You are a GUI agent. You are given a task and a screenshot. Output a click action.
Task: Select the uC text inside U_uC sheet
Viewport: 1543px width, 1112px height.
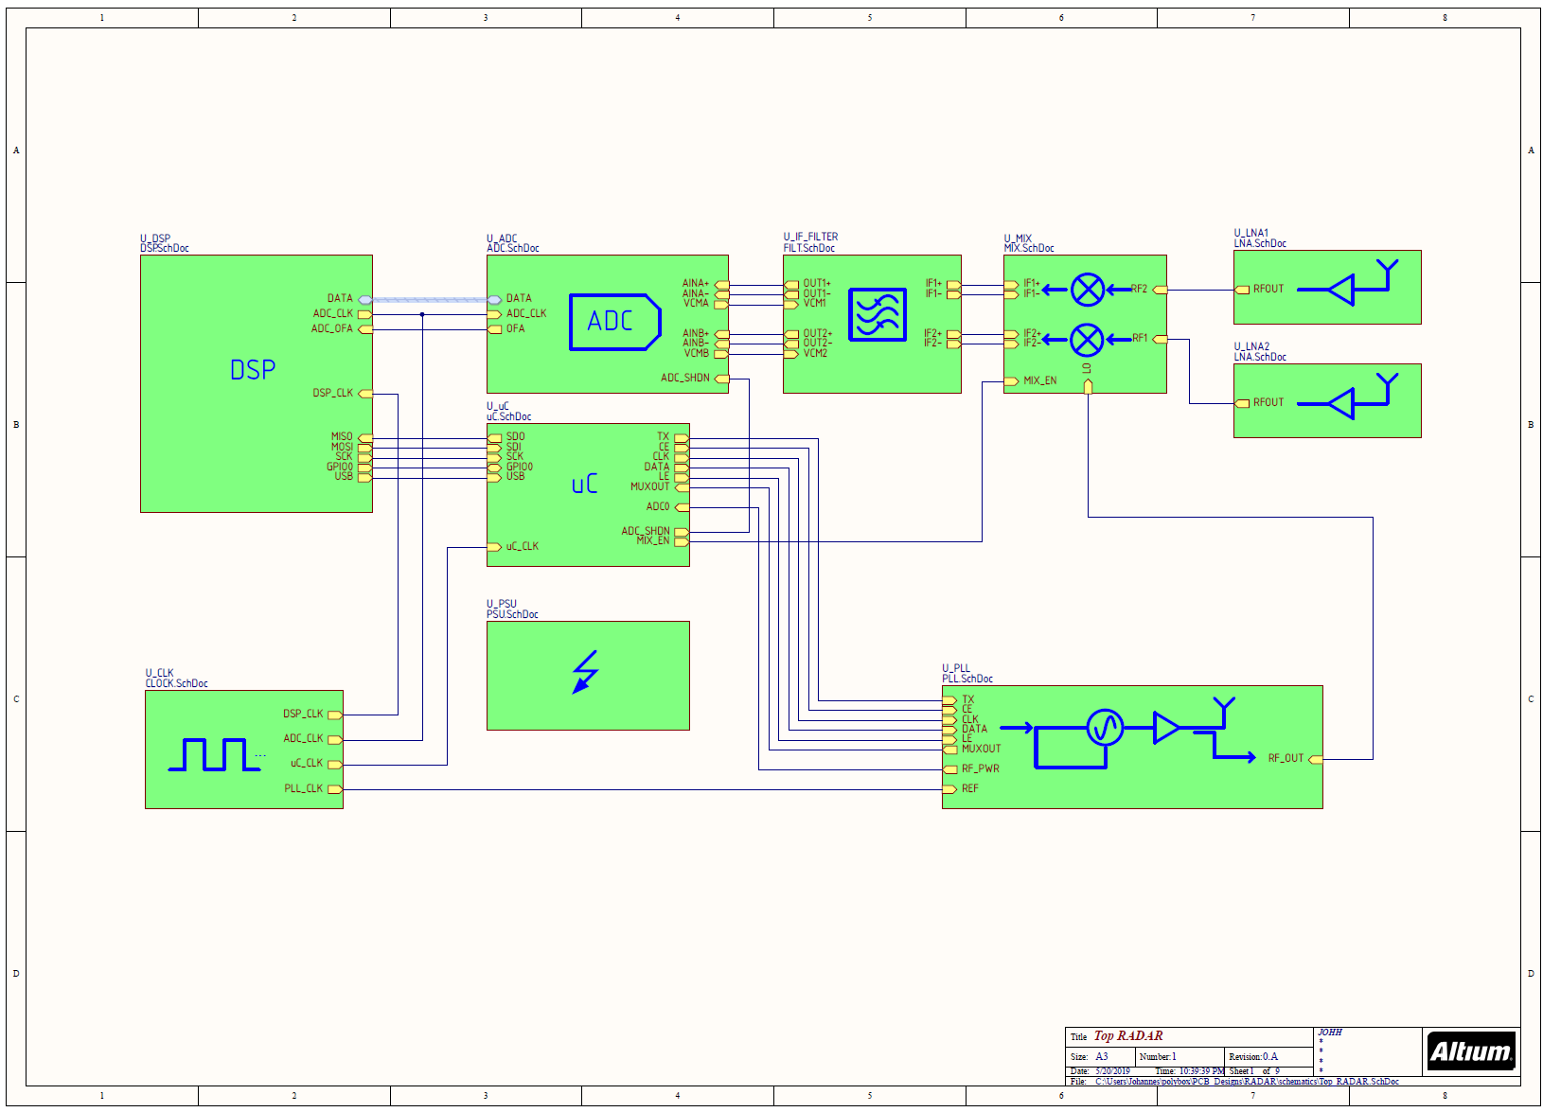point(585,485)
